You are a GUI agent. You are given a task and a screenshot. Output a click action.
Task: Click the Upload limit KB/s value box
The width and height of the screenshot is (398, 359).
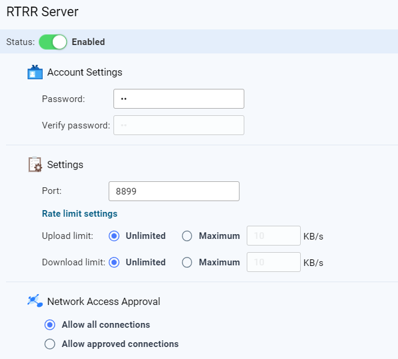273,236
